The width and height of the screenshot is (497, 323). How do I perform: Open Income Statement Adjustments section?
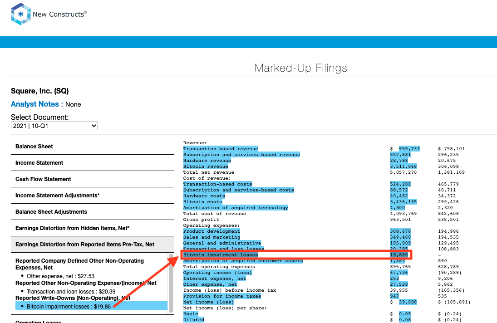pyautogui.click(x=93, y=196)
